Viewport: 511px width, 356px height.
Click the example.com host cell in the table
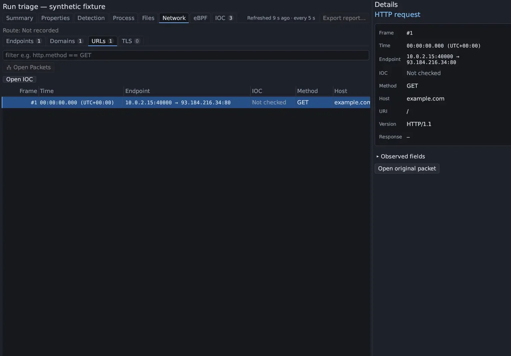(352, 103)
